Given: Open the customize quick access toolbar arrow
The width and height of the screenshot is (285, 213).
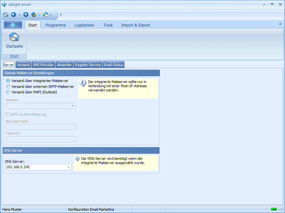Looking at the screenshot, I should [61, 15].
